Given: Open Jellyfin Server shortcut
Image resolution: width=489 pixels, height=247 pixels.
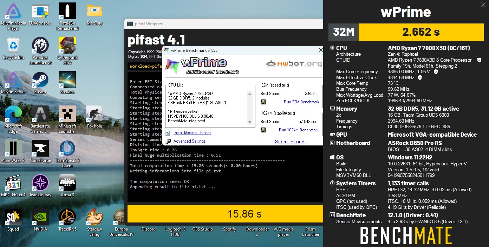Looking at the screenshot, I should 13,83.
